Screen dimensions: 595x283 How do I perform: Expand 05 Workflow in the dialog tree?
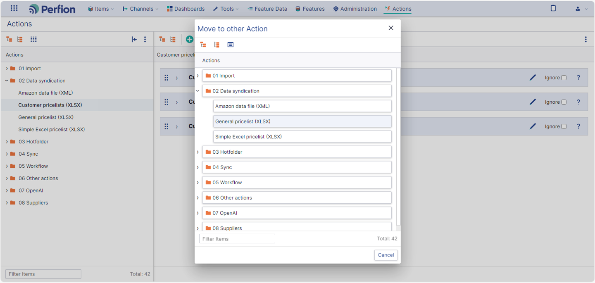(x=198, y=183)
